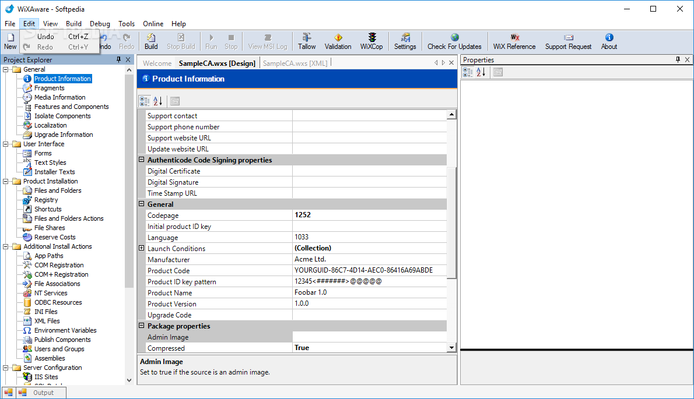Open Files and Folders tree item
This screenshot has width=694, height=399.
coord(58,190)
